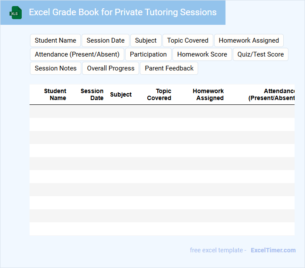The height and width of the screenshot is (268, 305).
Task: Open the Session Notes tag
Action: (56, 68)
